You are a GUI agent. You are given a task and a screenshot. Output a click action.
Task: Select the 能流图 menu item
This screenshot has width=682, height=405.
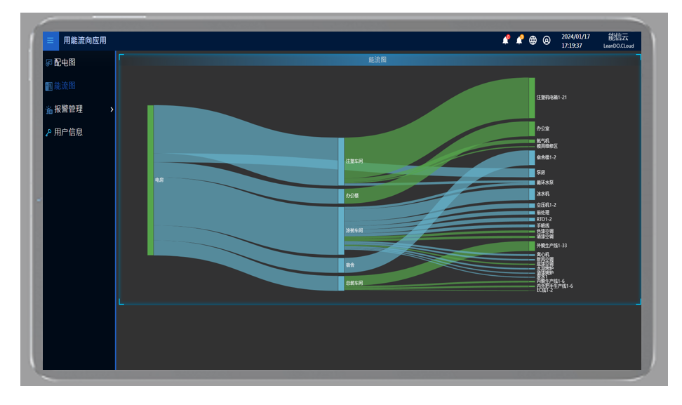(65, 86)
